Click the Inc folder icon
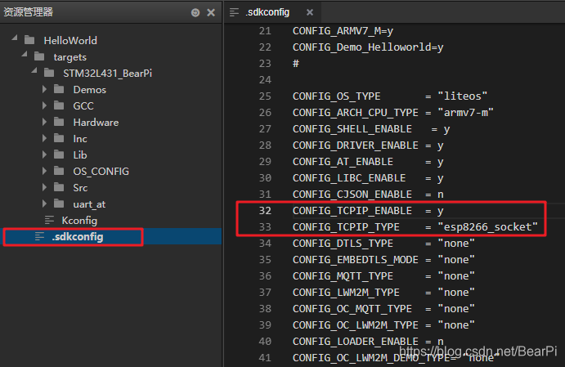Viewport: 565px width, 367px height. (59, 138)
